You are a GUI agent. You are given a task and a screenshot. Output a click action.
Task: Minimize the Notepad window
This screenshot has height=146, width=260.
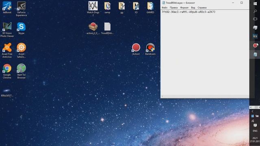pyautogui.click(x=233, y=3)
